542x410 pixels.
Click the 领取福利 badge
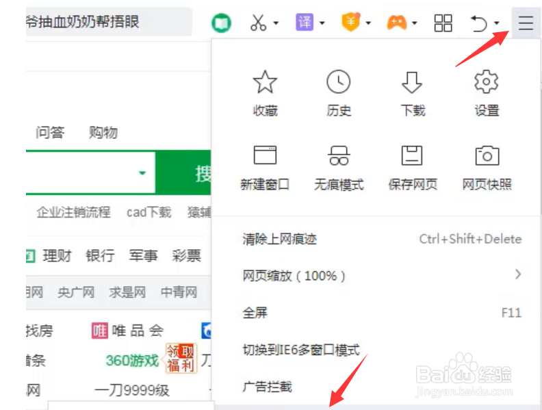click(181, 358)
